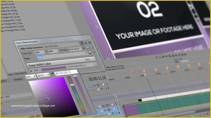
Task: Click the color value field 0.47; 0.36; 0.53; 1.0
Action: point(81,66)
